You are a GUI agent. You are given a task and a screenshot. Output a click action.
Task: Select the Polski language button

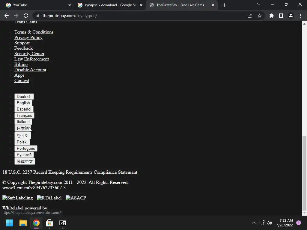point(22,142)
